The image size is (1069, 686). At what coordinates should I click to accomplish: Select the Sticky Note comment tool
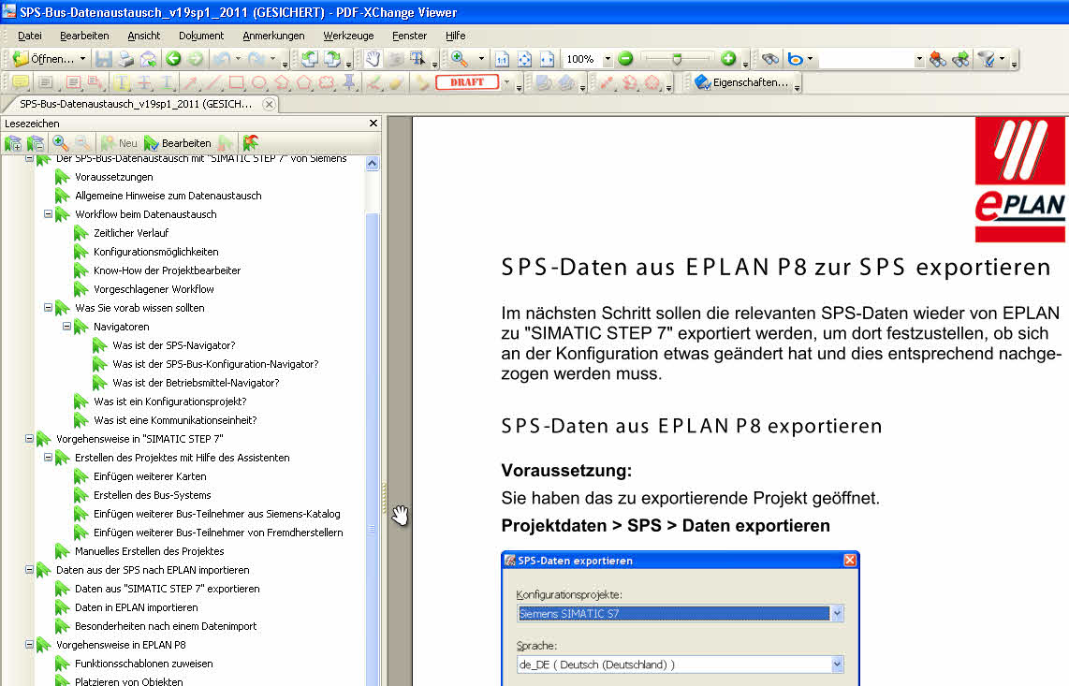[21, 82]
